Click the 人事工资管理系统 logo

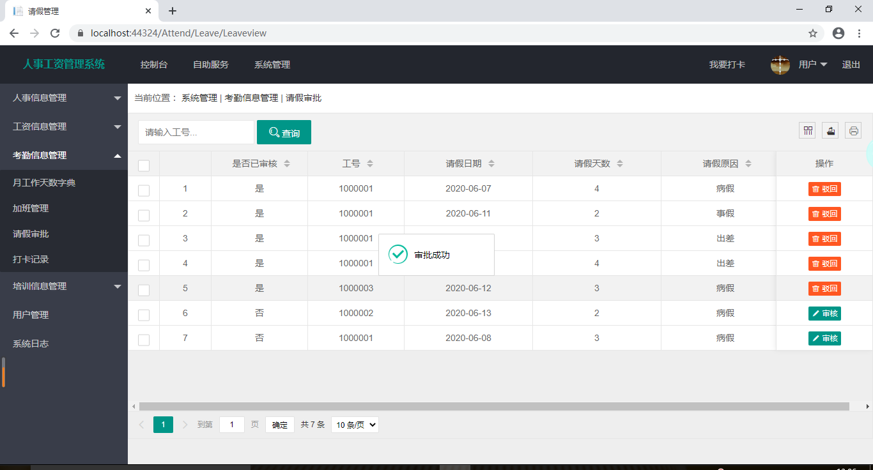pyautogui.click(x=64, y=64)
